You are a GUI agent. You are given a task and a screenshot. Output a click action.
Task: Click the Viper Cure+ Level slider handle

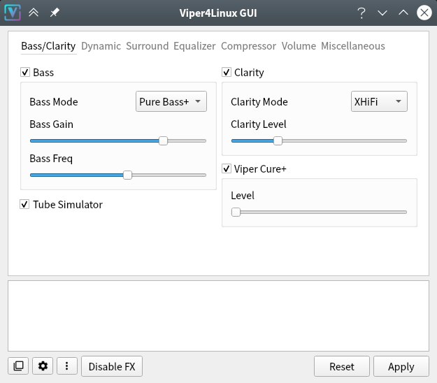pos(236,212)
